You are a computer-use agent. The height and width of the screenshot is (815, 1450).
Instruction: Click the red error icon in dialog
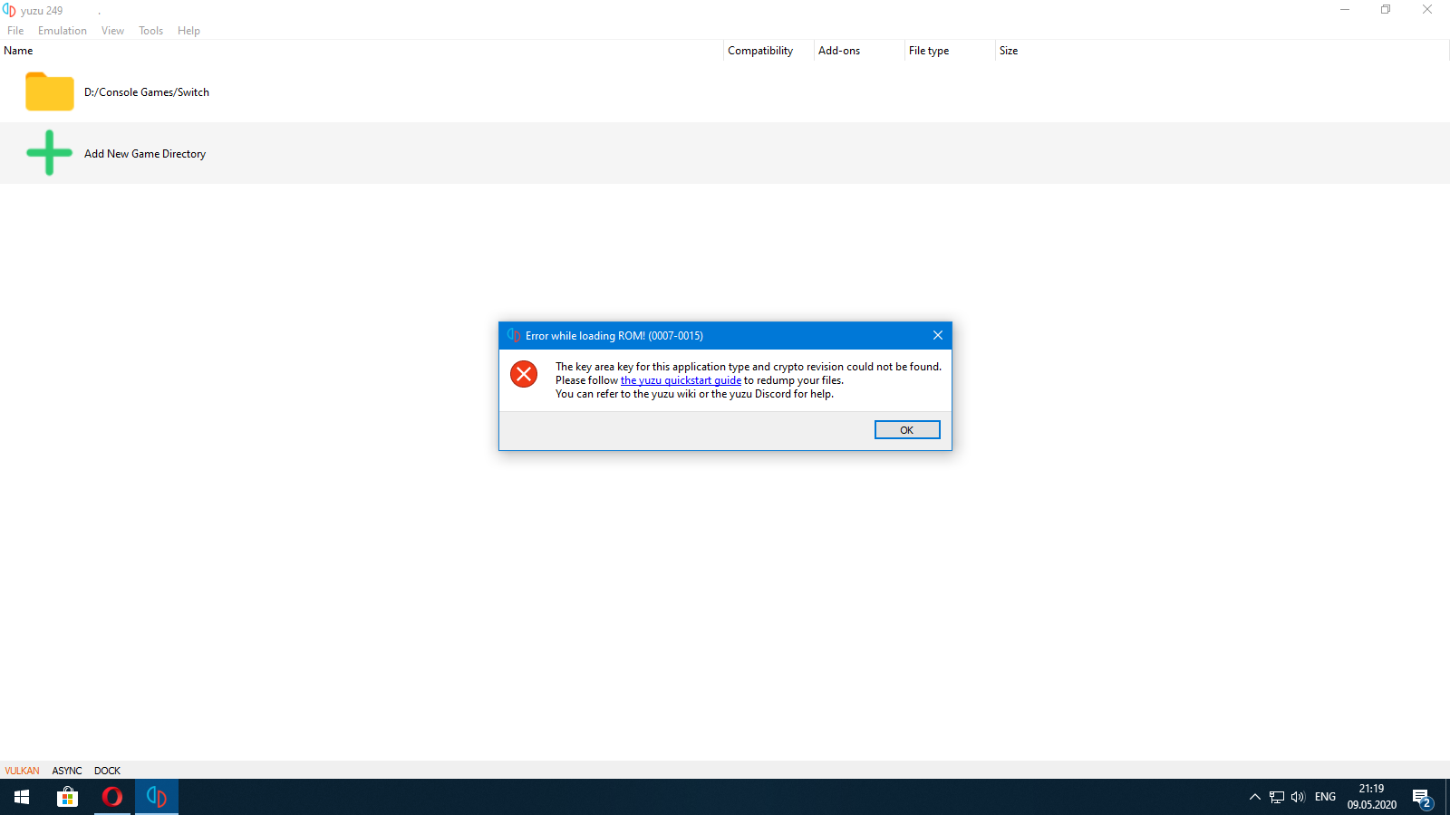coord(524,374)
